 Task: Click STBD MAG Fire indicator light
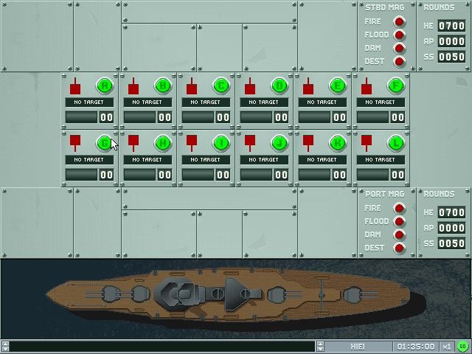click(400, 21)
